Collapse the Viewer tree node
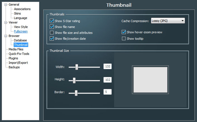197x122 pixels. pos(6,22)
